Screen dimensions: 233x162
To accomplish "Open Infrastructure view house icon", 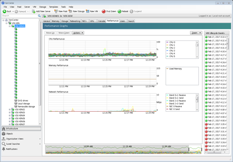I will coord(4,129).
